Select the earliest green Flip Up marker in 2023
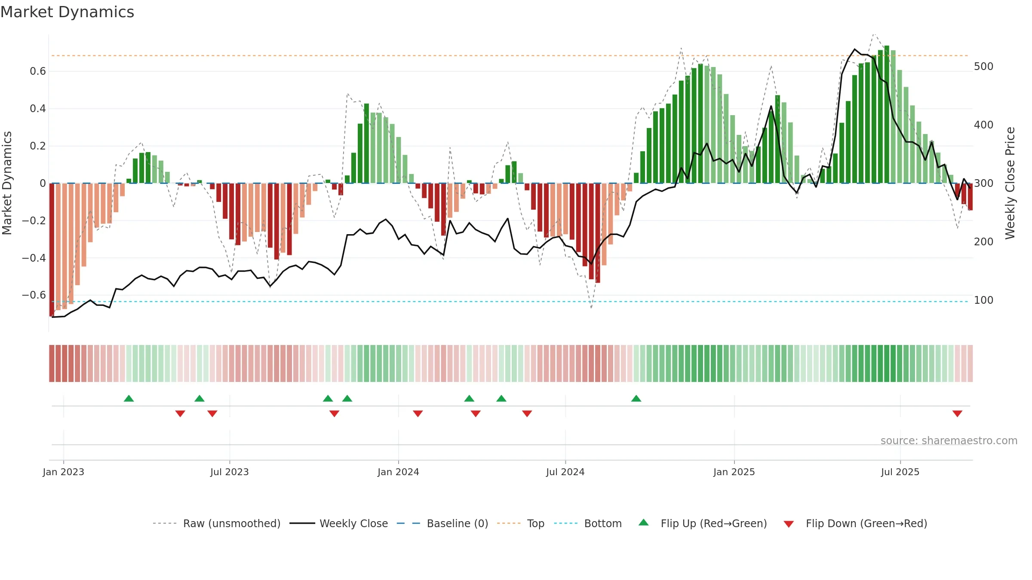This screenshot has width=1032, height=580. (x=129, y=398)
